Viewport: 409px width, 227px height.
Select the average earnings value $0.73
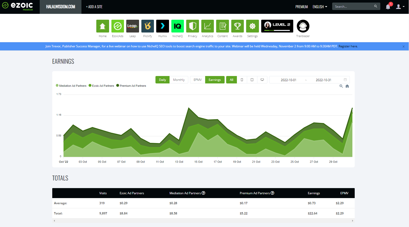[x=312, y=203]
